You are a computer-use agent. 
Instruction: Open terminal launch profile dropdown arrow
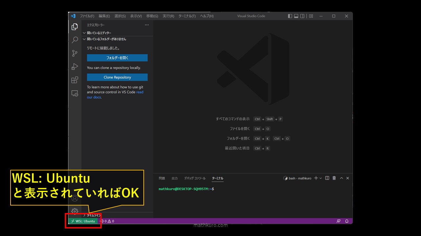coord(321,178)
